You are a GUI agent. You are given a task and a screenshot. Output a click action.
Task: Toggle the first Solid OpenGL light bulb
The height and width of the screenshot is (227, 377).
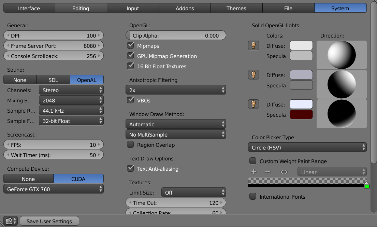click(x=253, y=45)
